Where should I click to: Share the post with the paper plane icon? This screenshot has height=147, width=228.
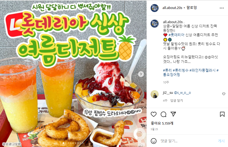pyautogui.click(x=173, y=114)
